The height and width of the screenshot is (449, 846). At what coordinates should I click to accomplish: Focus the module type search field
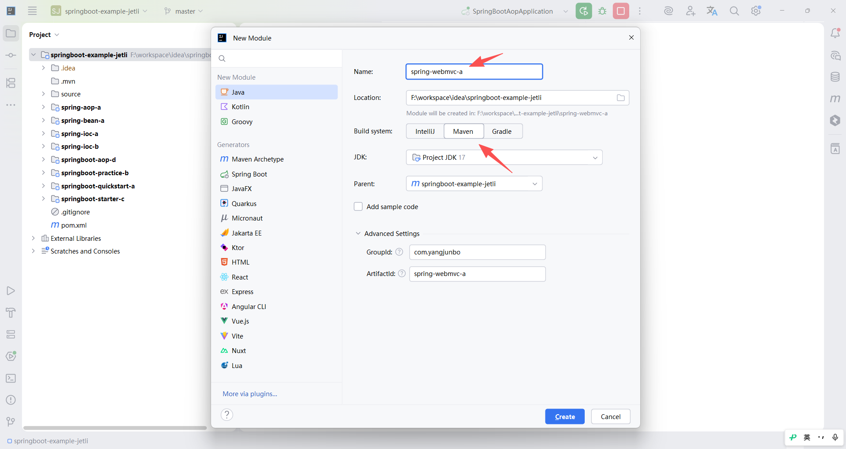[x=277, y=58]
